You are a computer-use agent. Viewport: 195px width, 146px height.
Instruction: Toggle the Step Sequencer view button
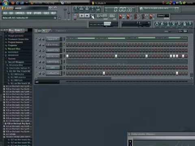tap(82, 9)
